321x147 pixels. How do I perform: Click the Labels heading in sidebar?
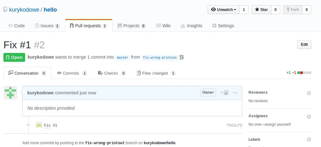254,139
